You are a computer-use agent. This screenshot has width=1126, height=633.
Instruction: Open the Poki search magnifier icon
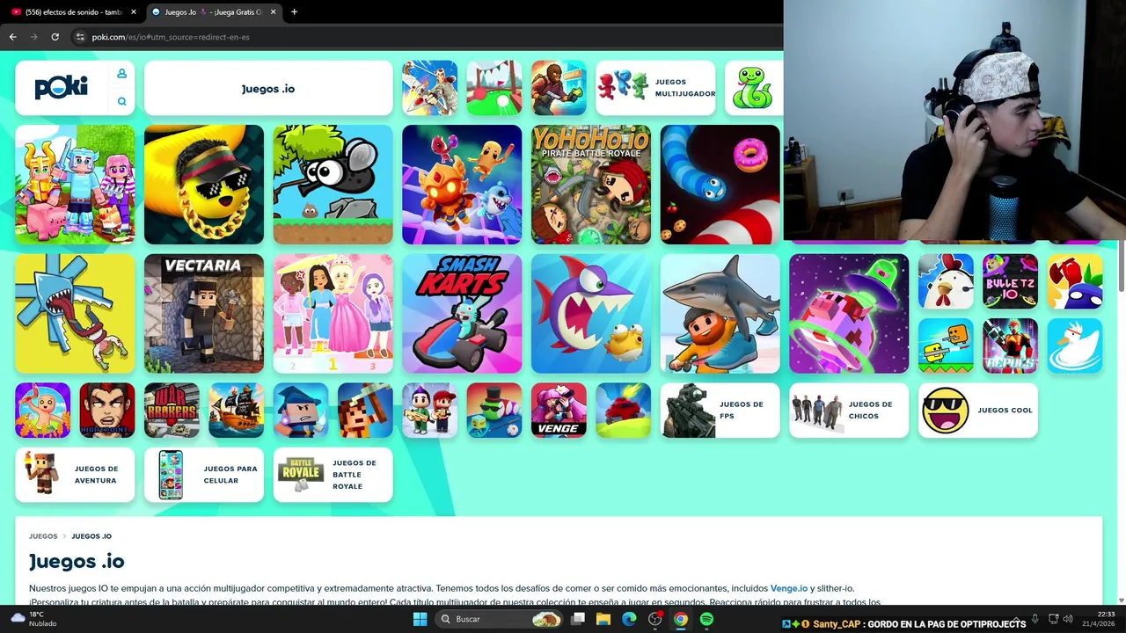[121, 102]
